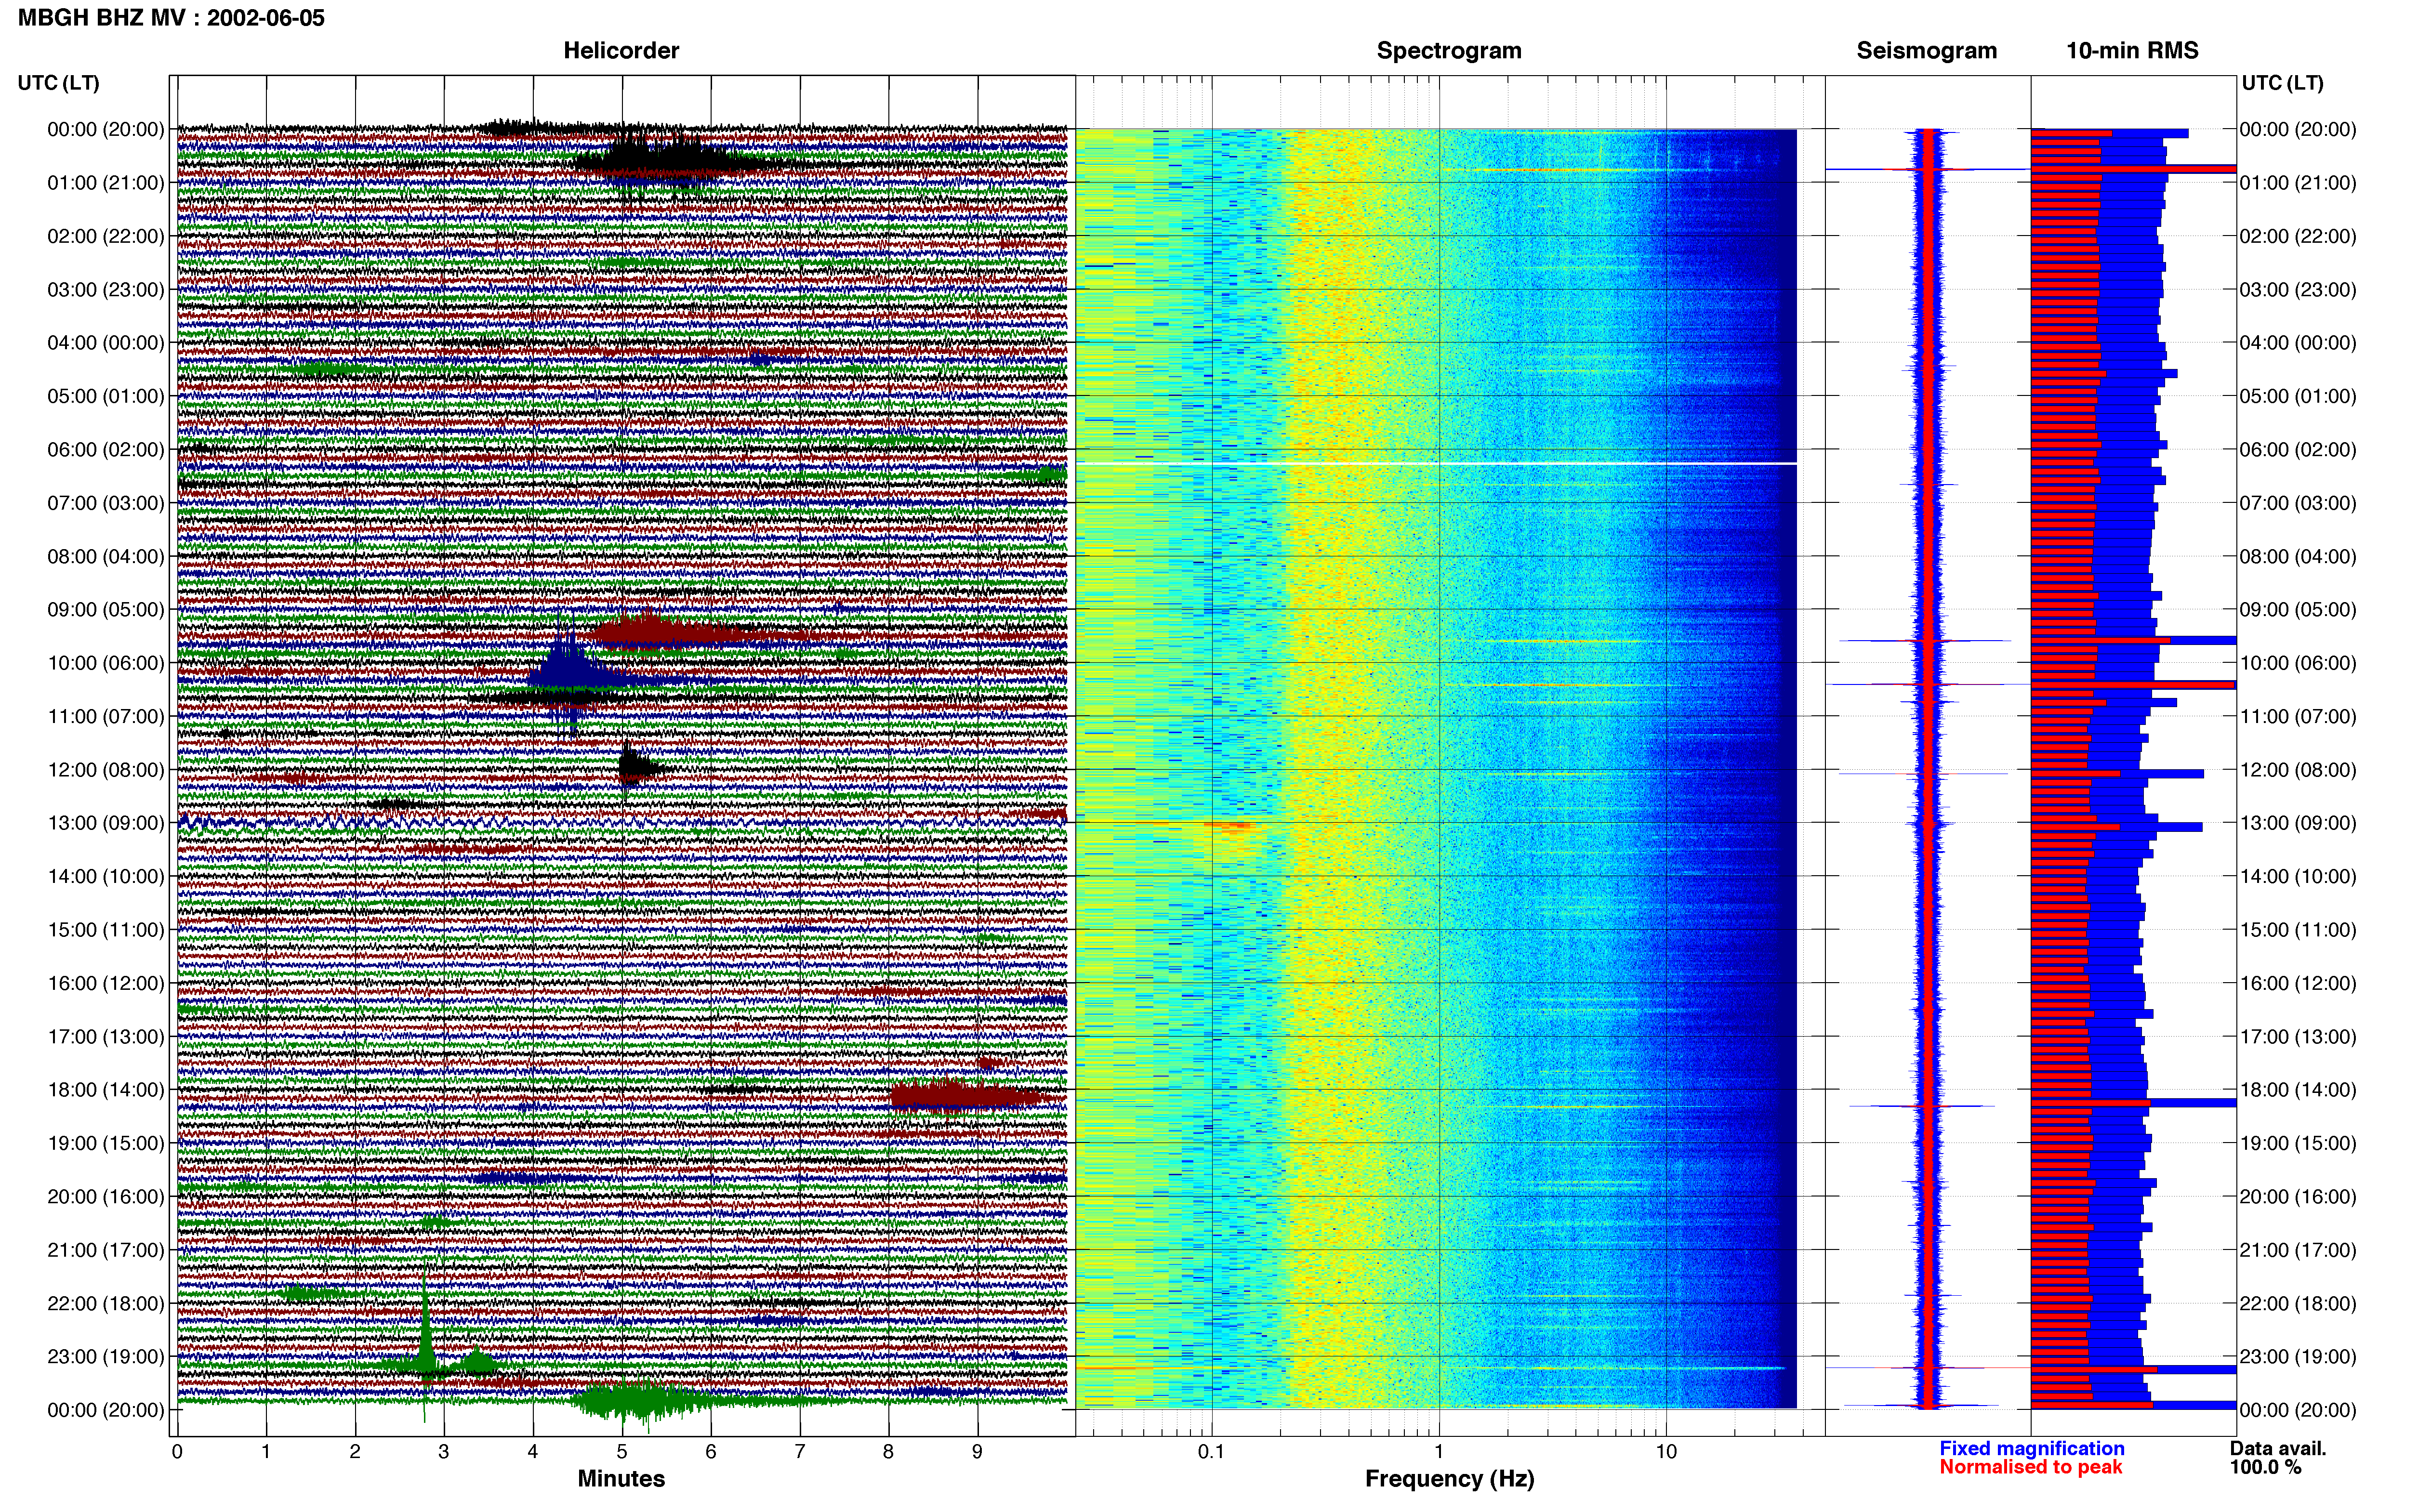
Task: Click the 'Fixed magnification' legend text
Action: click(x=2031, y=1448)
